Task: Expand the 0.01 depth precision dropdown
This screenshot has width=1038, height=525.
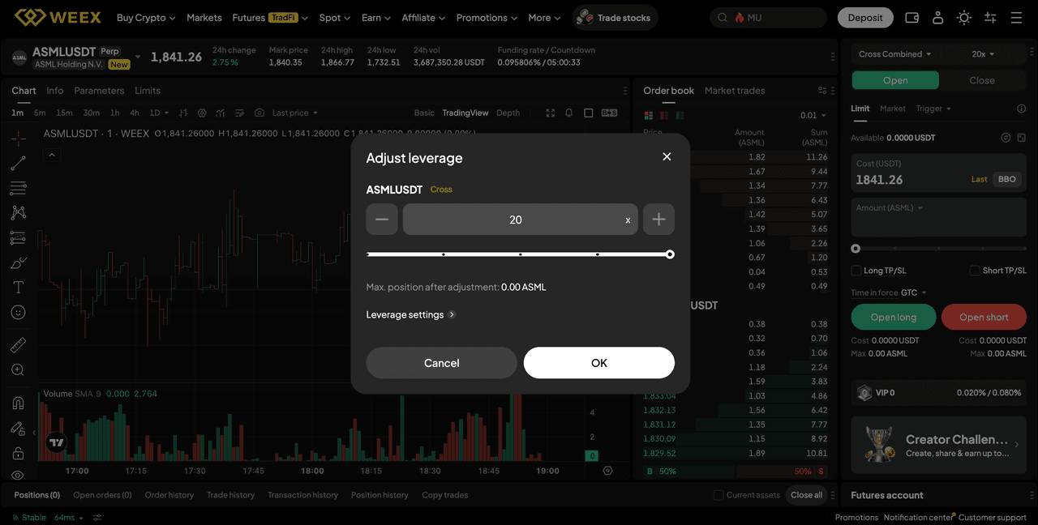Action: pos(813,115)
